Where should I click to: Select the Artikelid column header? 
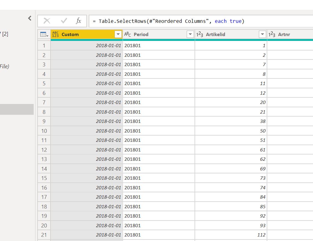coord(231,34)
